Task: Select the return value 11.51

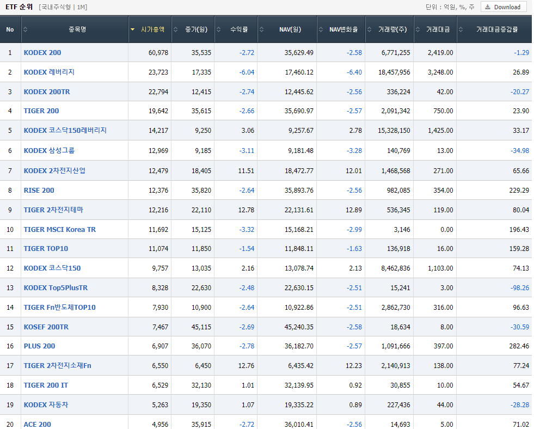Action: coord(246,170)
